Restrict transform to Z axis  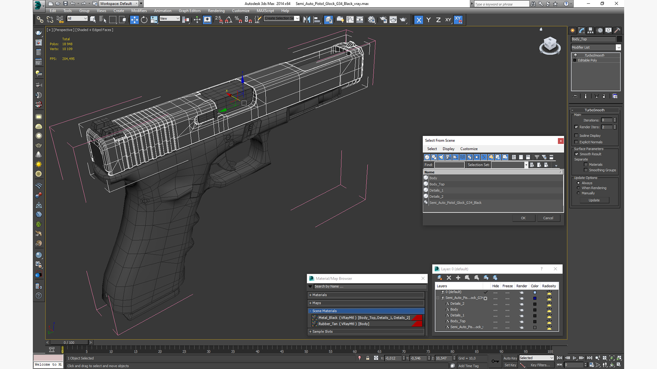tap(438, 20)
